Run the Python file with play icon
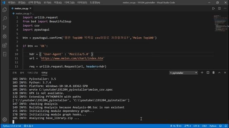 pyautogui.click(x=213, y=9)
